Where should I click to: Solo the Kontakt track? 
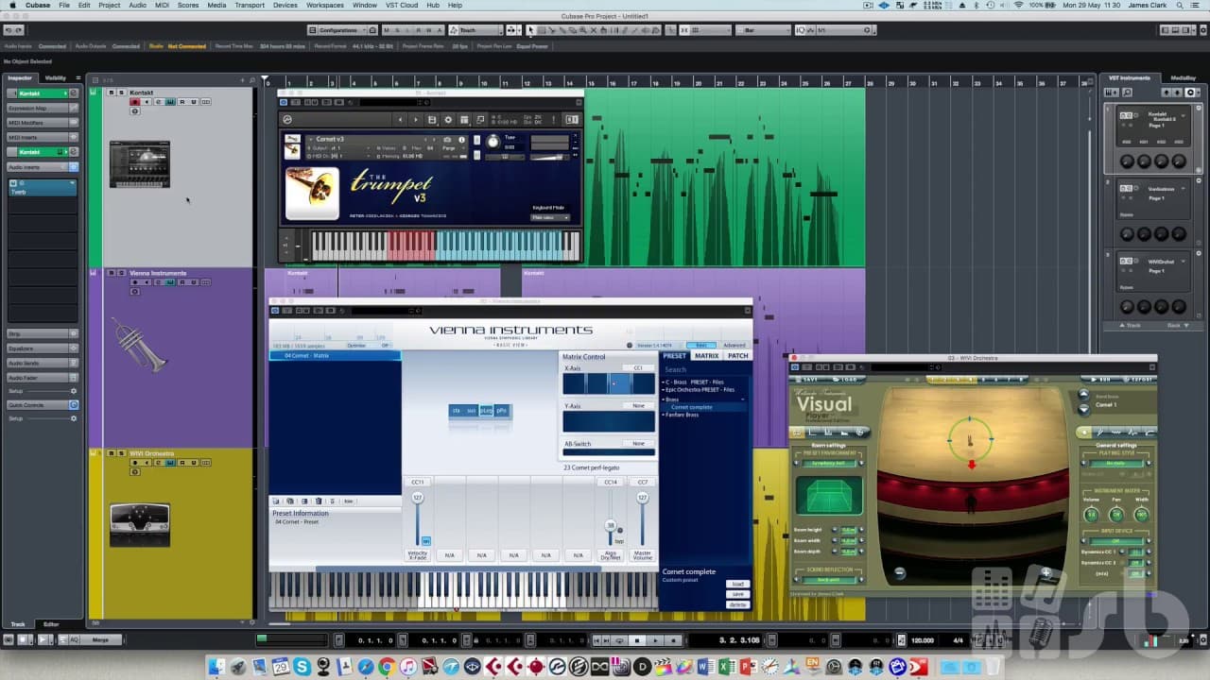click(121, 93)
